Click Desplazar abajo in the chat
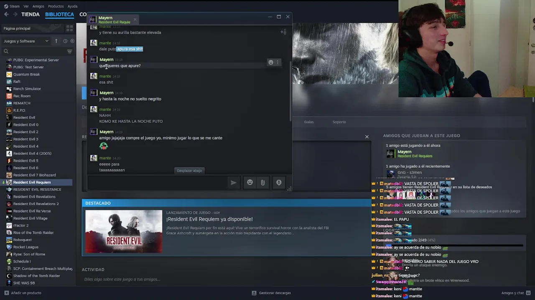Viewport: 535px width, 300px height. coord(189,170)
